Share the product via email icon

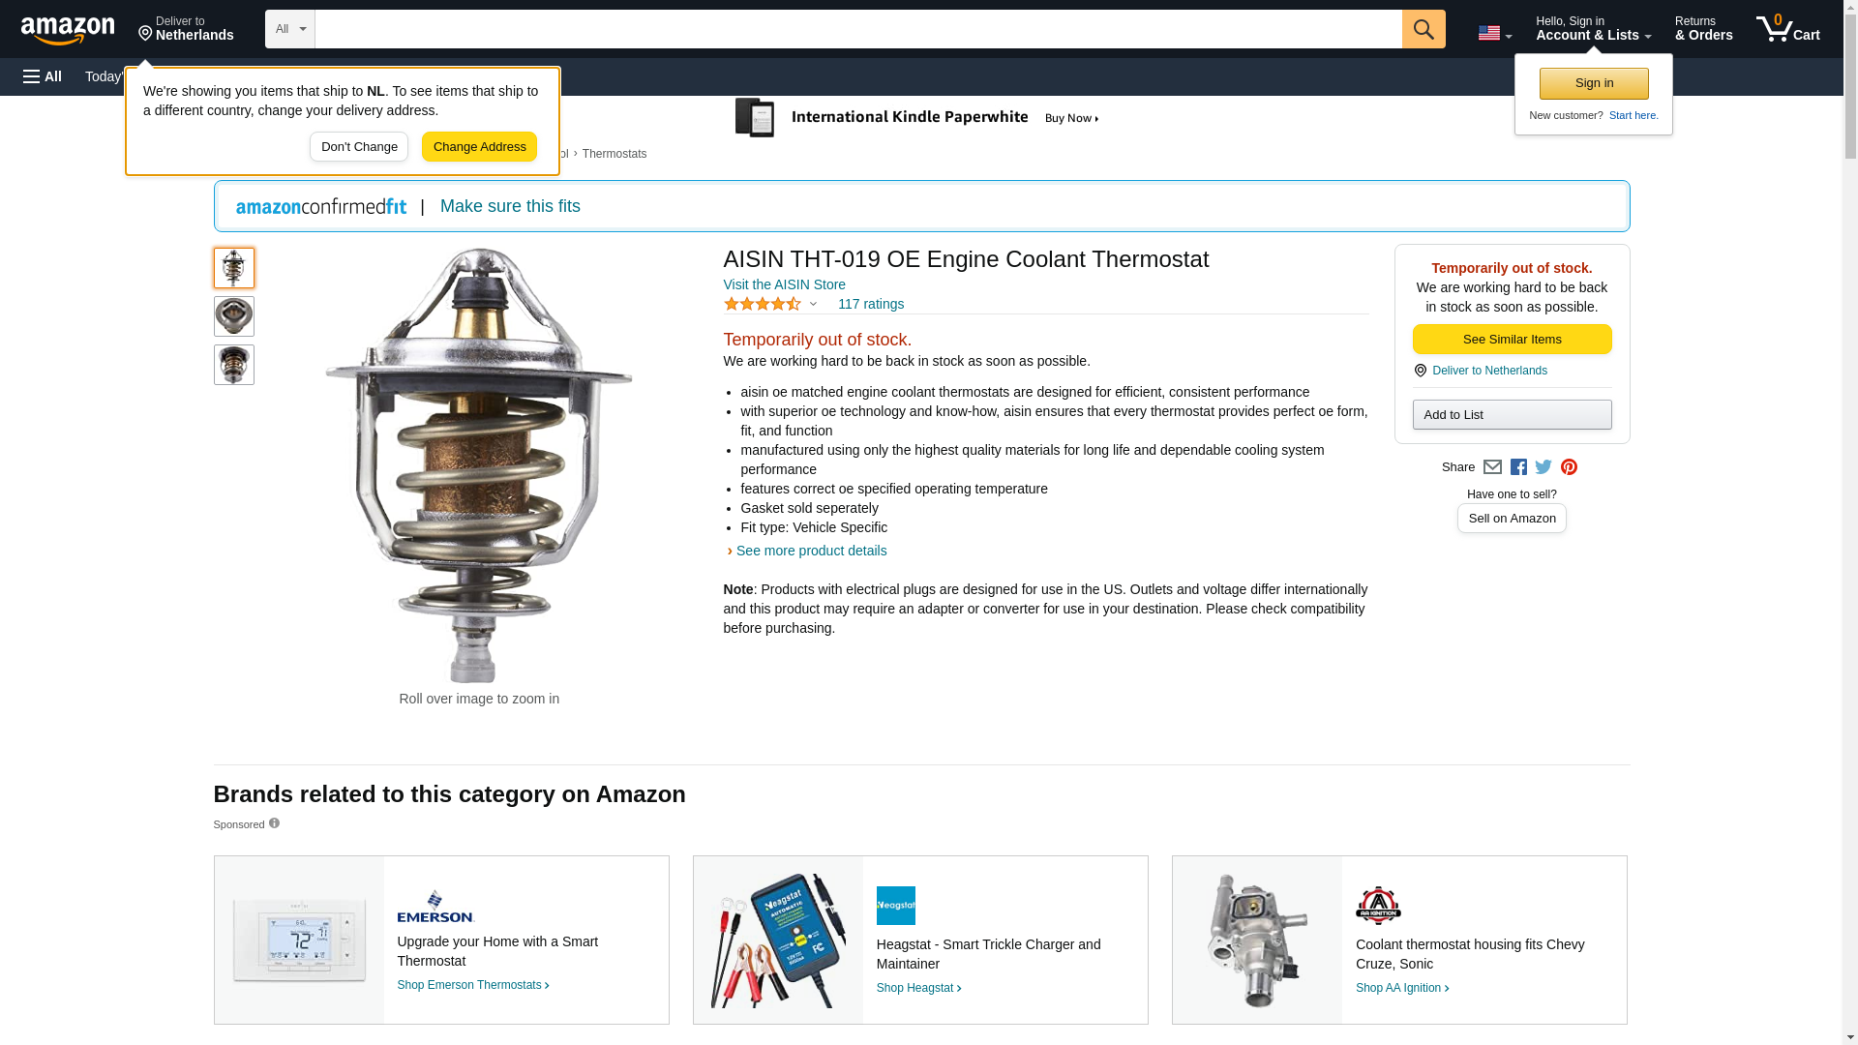coord(1492,467)
